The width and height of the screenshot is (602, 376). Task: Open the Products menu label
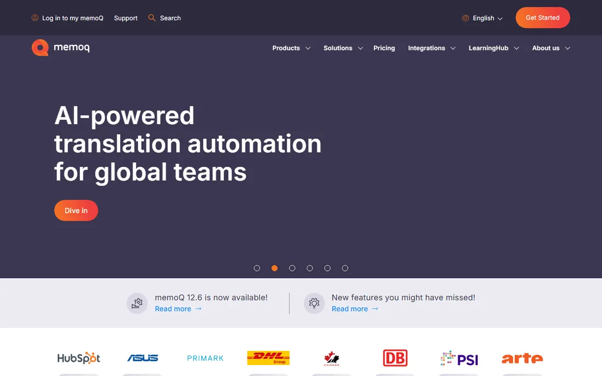[x=286, y=48]
